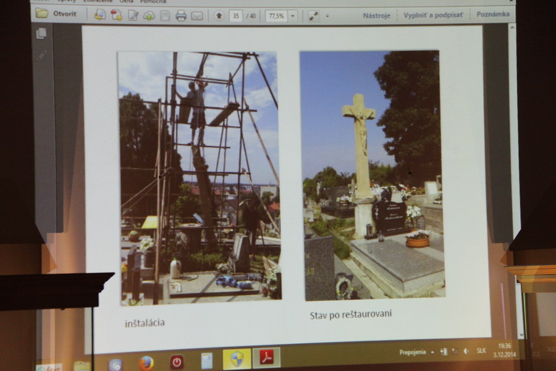Go to previous page with up arrow
Image resolution: width=556 pixels, height=371 pixels.
(x=219, y=15)
